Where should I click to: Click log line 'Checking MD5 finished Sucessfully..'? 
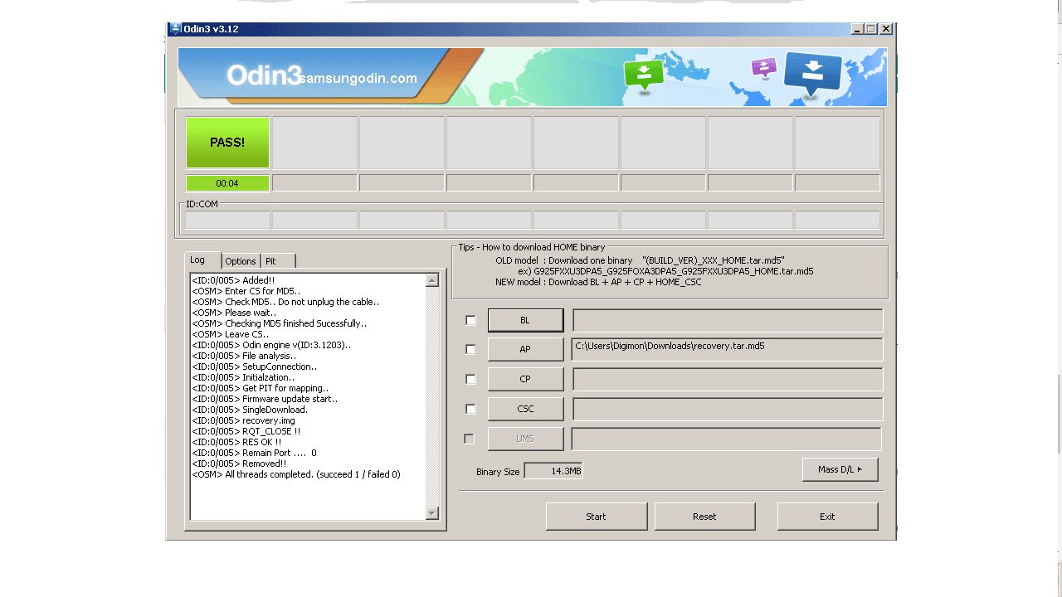click(280, 323)
